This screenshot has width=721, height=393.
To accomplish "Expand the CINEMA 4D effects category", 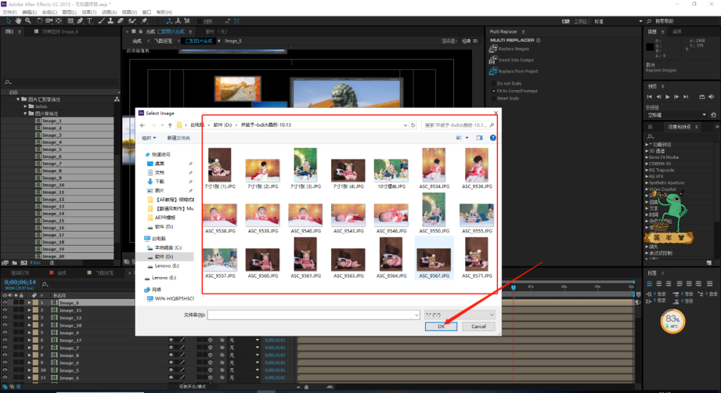I will click(x=647, y=163).
